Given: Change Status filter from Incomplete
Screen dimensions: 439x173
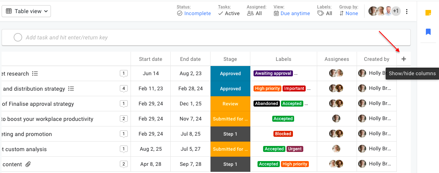Looking at the screenshot, I should [x=194, y=14].
